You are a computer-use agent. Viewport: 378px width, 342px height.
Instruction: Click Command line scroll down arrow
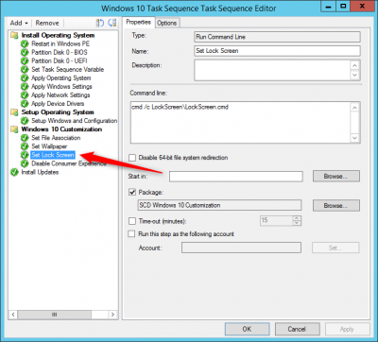tap(355, 138)
